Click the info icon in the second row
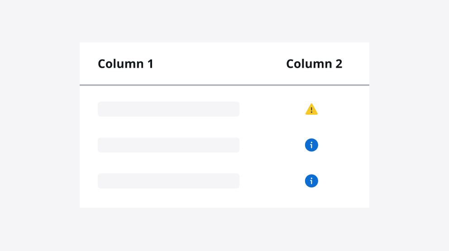This screenshot has height=251, width=449. coord(311,145)
